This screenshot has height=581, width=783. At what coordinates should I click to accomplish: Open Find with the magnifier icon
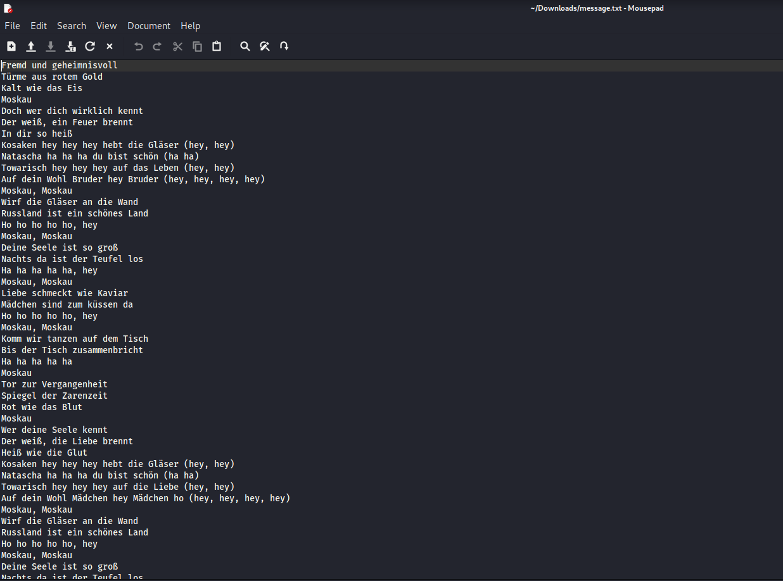245,46
